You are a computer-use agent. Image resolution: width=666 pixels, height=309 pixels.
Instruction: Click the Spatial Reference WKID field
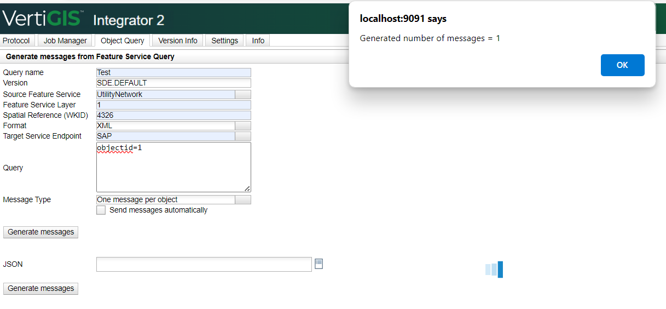click(x=173, y=115)
